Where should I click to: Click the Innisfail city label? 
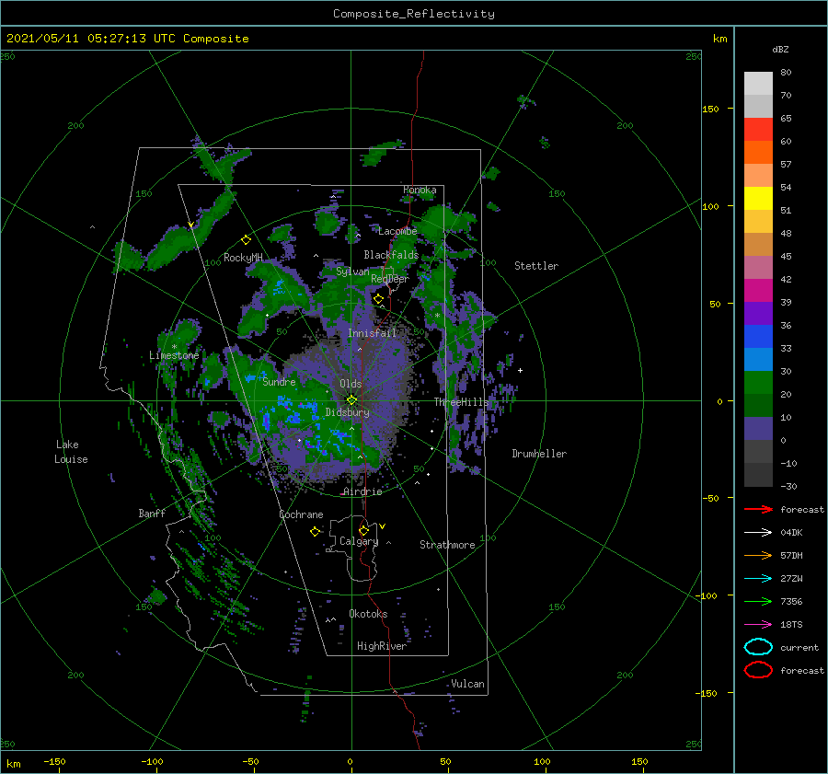[x=372, y=333]
